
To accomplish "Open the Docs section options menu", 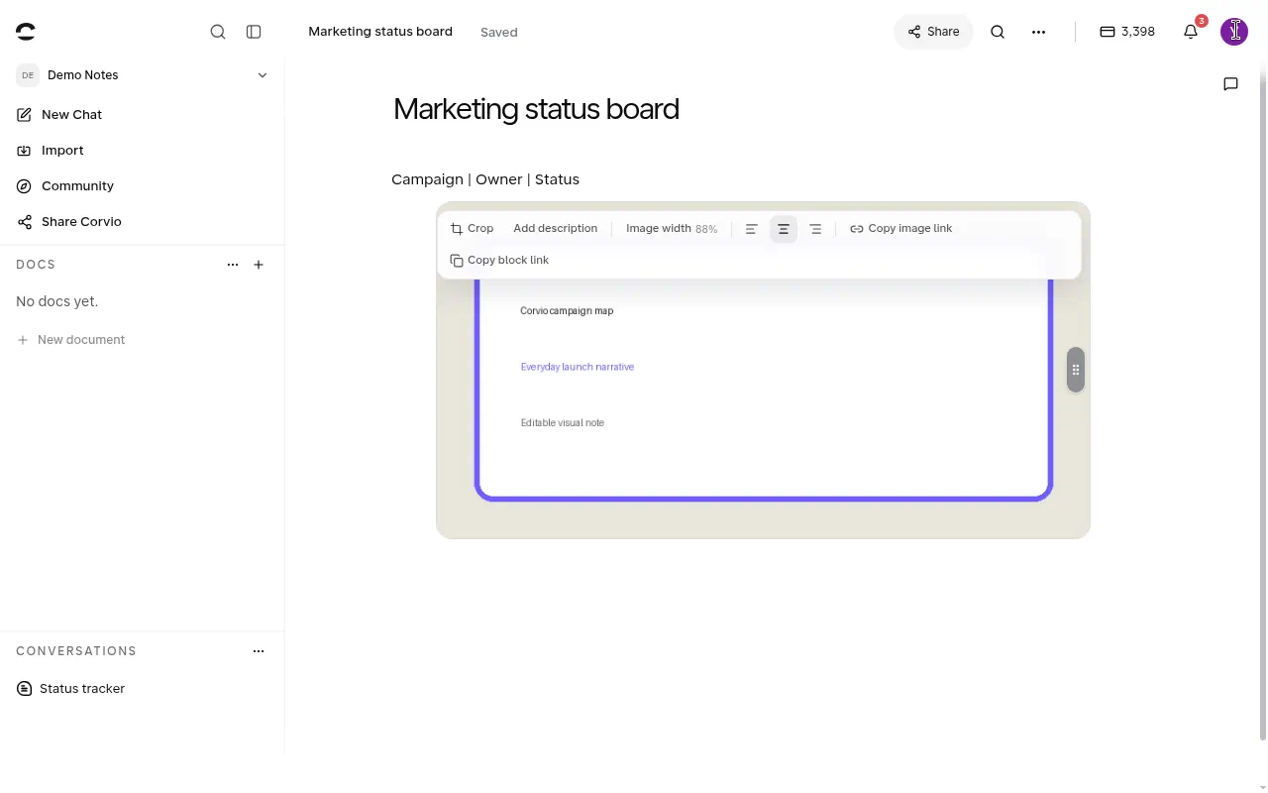I will click(x=233, y=265).
